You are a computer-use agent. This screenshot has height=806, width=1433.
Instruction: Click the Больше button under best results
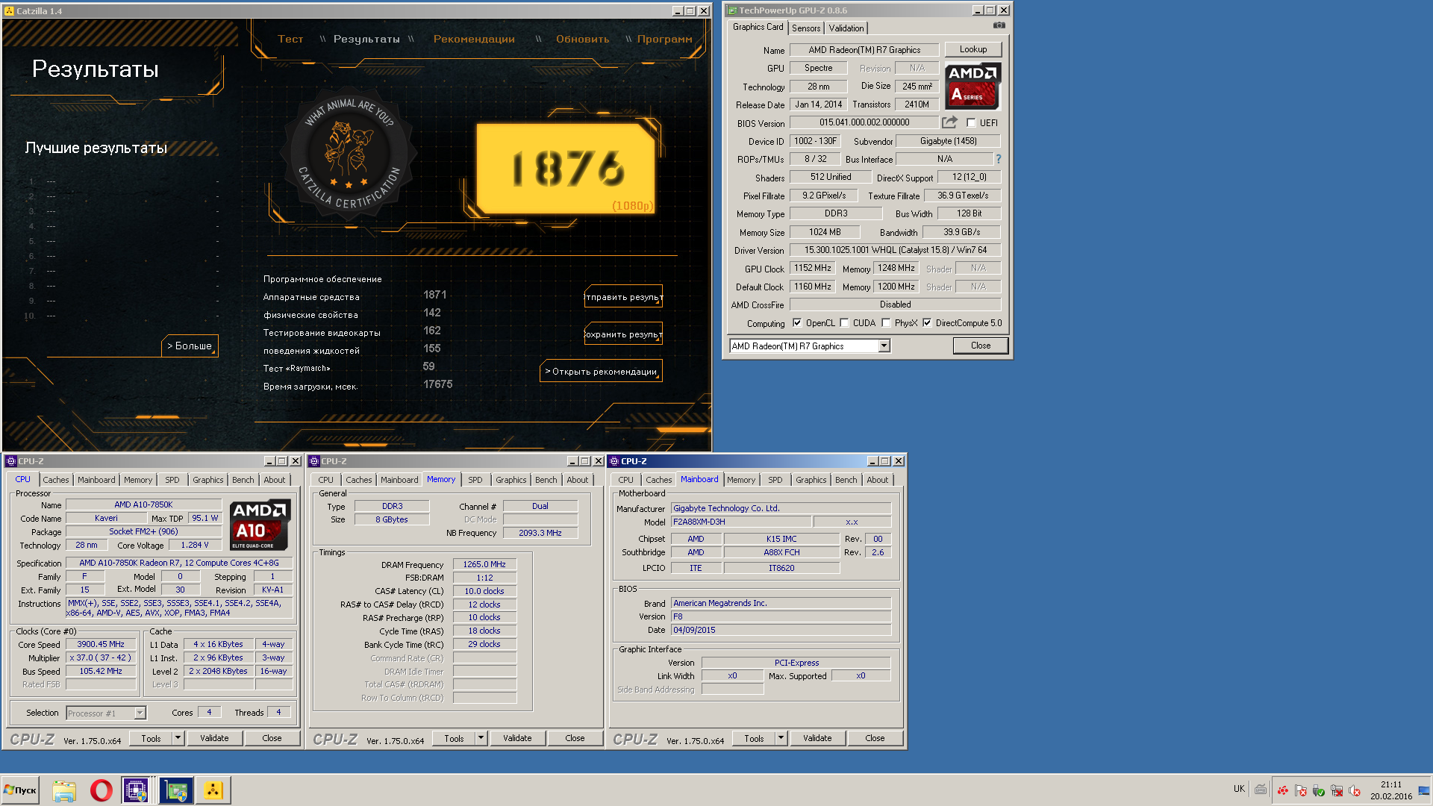click(x=190, y=346)
